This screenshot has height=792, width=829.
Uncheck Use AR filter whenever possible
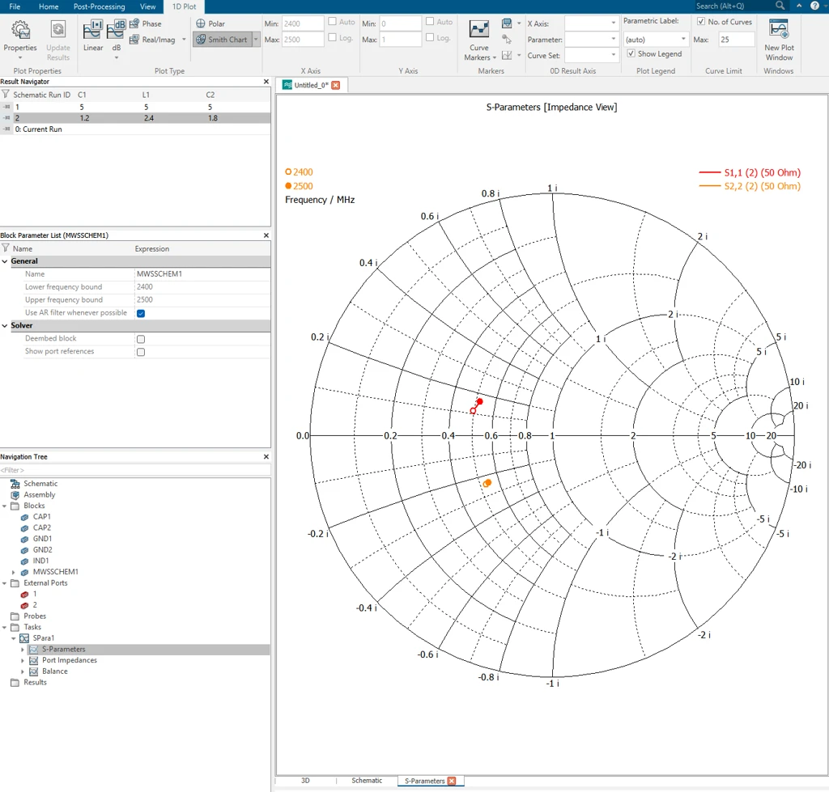point(141,313)
